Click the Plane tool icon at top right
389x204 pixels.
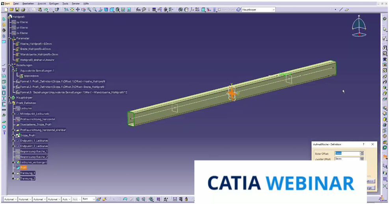tap(347, 10)
